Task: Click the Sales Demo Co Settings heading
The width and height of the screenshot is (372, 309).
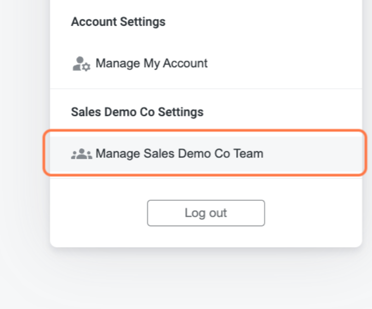Action: tap(137, 112)
